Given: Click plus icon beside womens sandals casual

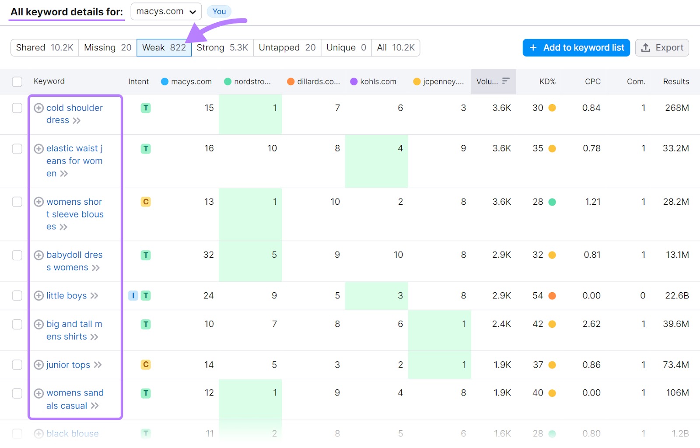Looking at the screenshot, I should click(x=38, y=393).
